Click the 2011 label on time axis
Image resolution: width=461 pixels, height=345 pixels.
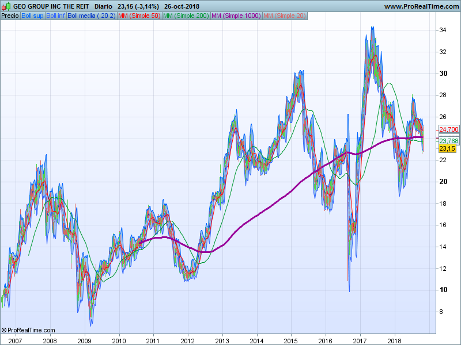pyautogui.click(x=153, y=341)
